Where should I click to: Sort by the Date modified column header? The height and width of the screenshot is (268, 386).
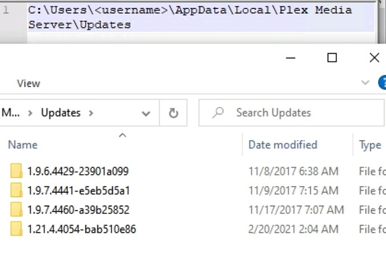coord(283,145)
